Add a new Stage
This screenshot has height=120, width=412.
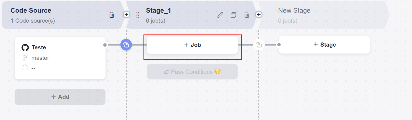[x=324, y=45]
